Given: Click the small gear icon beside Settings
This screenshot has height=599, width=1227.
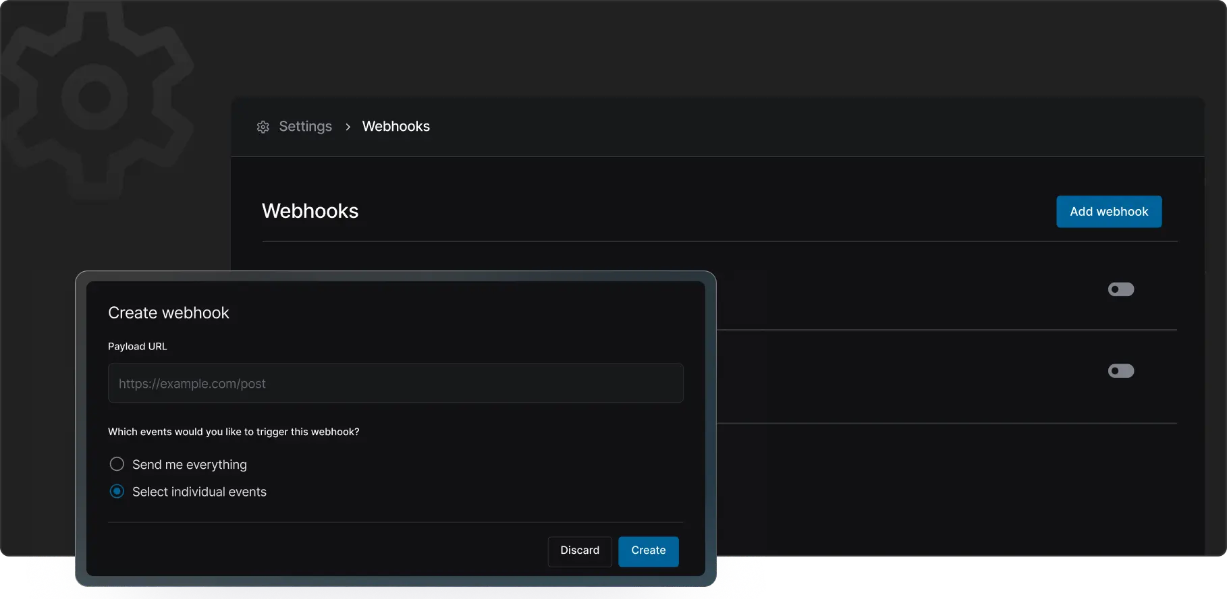Looking at the screenshot, I should click(x=263, y=127).
